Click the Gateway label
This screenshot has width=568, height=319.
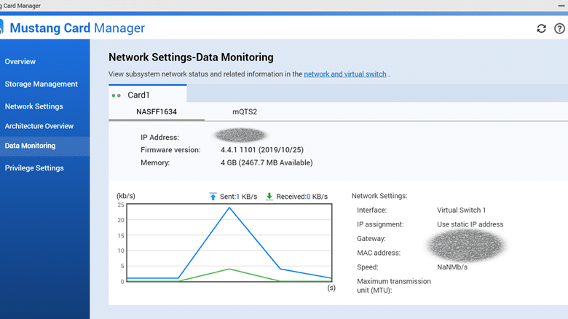pos(371,239)
